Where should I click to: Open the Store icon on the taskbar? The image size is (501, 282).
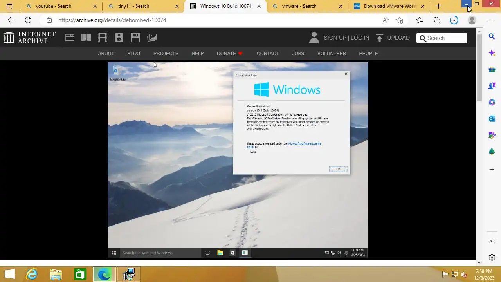(x=80, y=274)
